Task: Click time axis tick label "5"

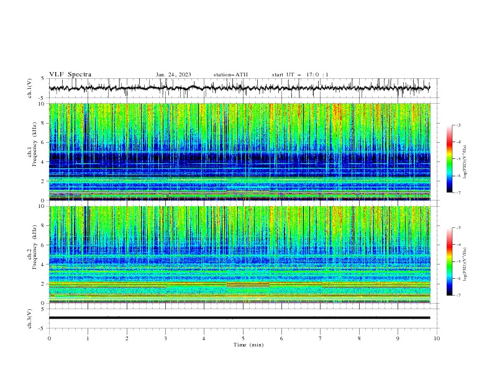Action: [x=243, y=338]
